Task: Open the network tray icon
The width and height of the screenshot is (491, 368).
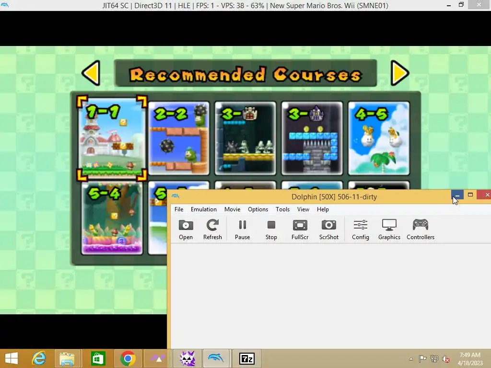Action: [434, 358]
